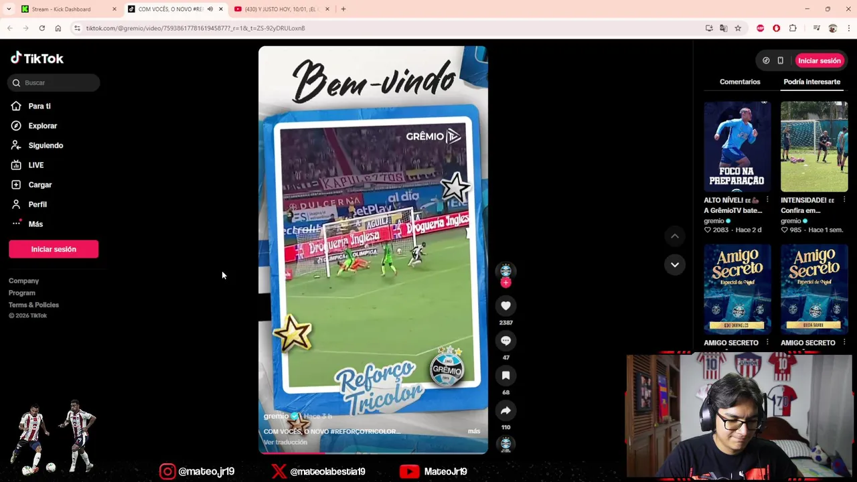Open options for INTENSIDADE video
The width and height of the screenshot is (857, 482).
point(844,200)
